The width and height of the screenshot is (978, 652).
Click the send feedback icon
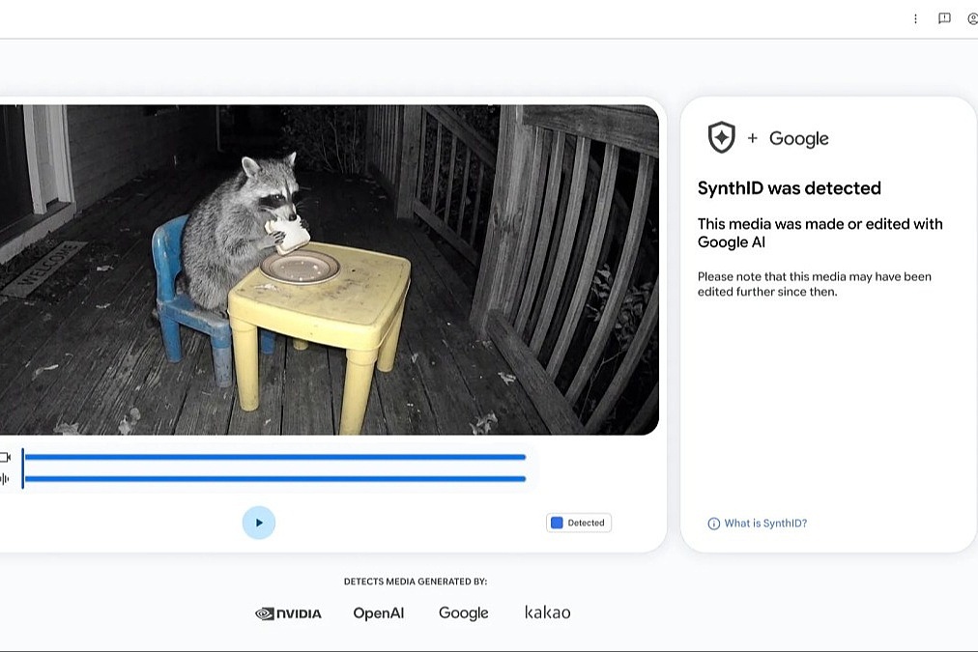[944, 18]
